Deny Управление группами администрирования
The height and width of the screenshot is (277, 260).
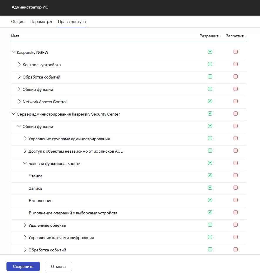[236, 138]
